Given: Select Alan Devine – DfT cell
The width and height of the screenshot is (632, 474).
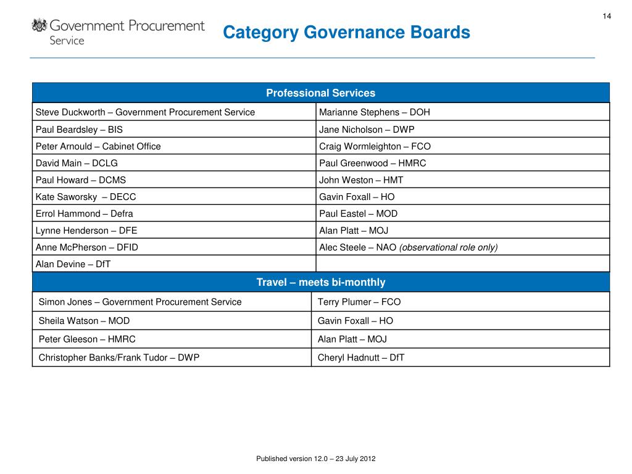Looking at the screenshot, I should tap(174, 264).
